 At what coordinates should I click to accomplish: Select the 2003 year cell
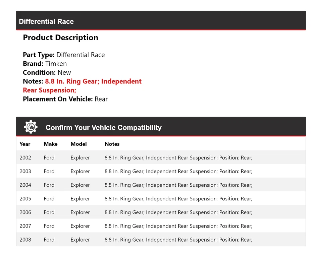pos(25,171)
